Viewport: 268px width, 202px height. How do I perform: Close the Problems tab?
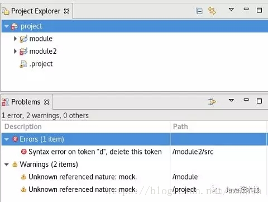47,102
